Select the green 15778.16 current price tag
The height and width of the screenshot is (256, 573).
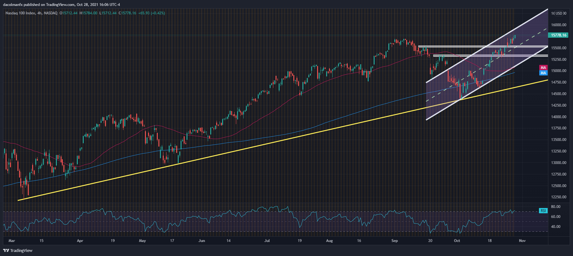(558, 35)
